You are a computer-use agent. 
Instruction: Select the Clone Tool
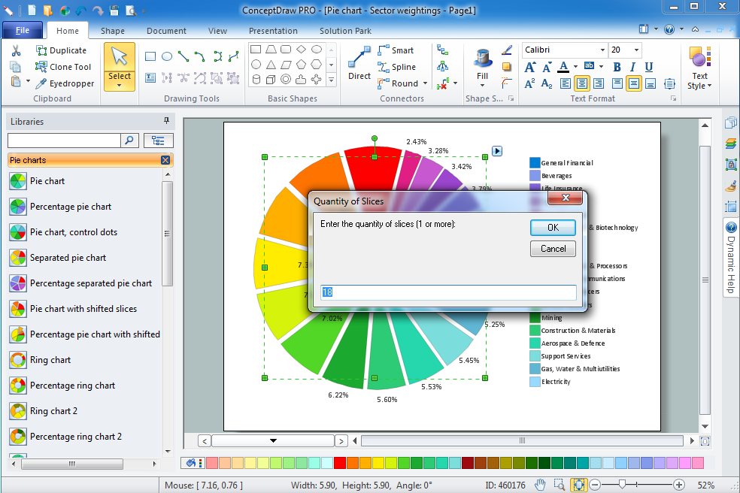tap(64, 67)
